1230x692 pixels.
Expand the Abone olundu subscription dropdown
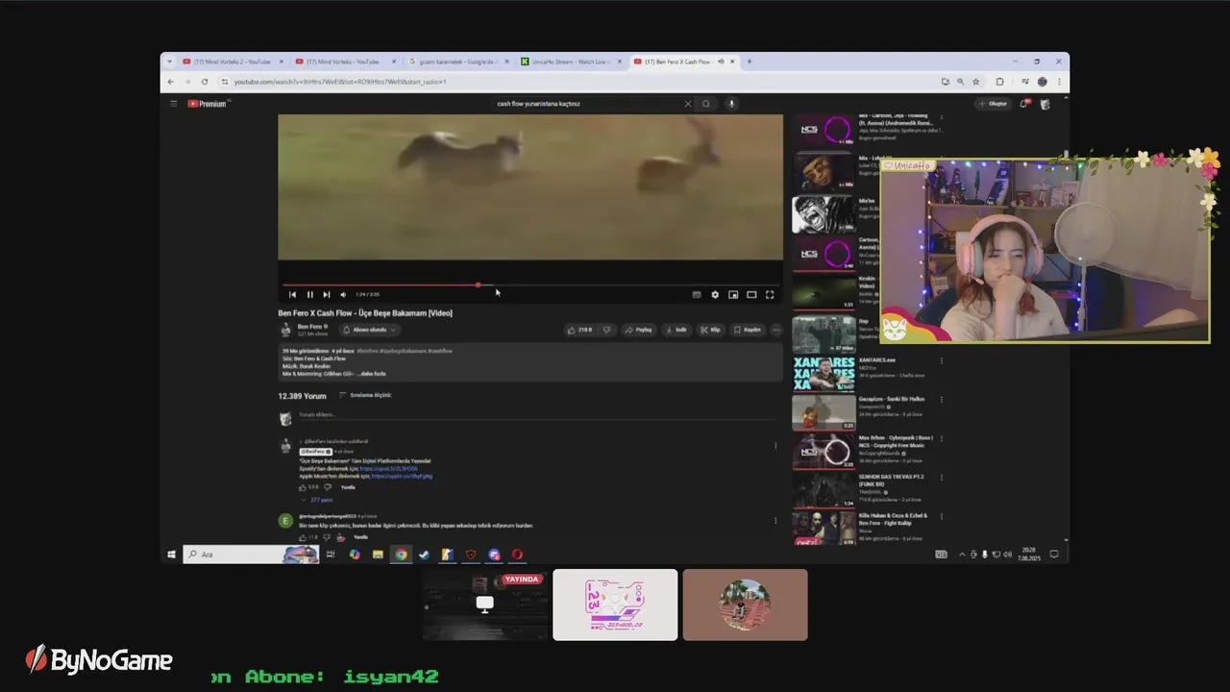(x=369, y=330)
